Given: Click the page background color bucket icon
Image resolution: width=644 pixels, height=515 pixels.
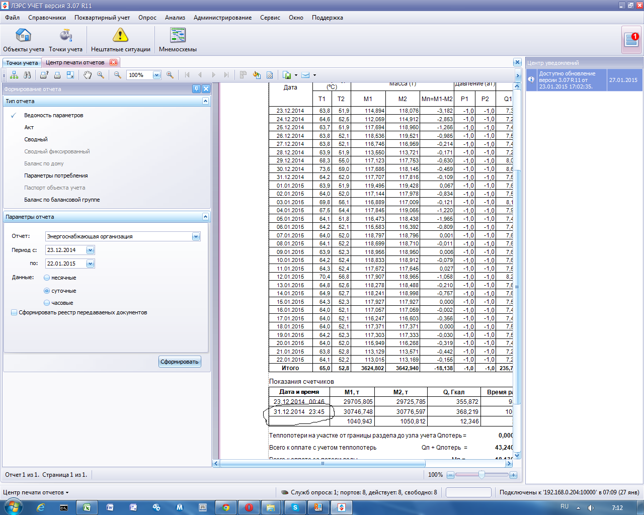Looking at the screenshot, I should 257,75.
